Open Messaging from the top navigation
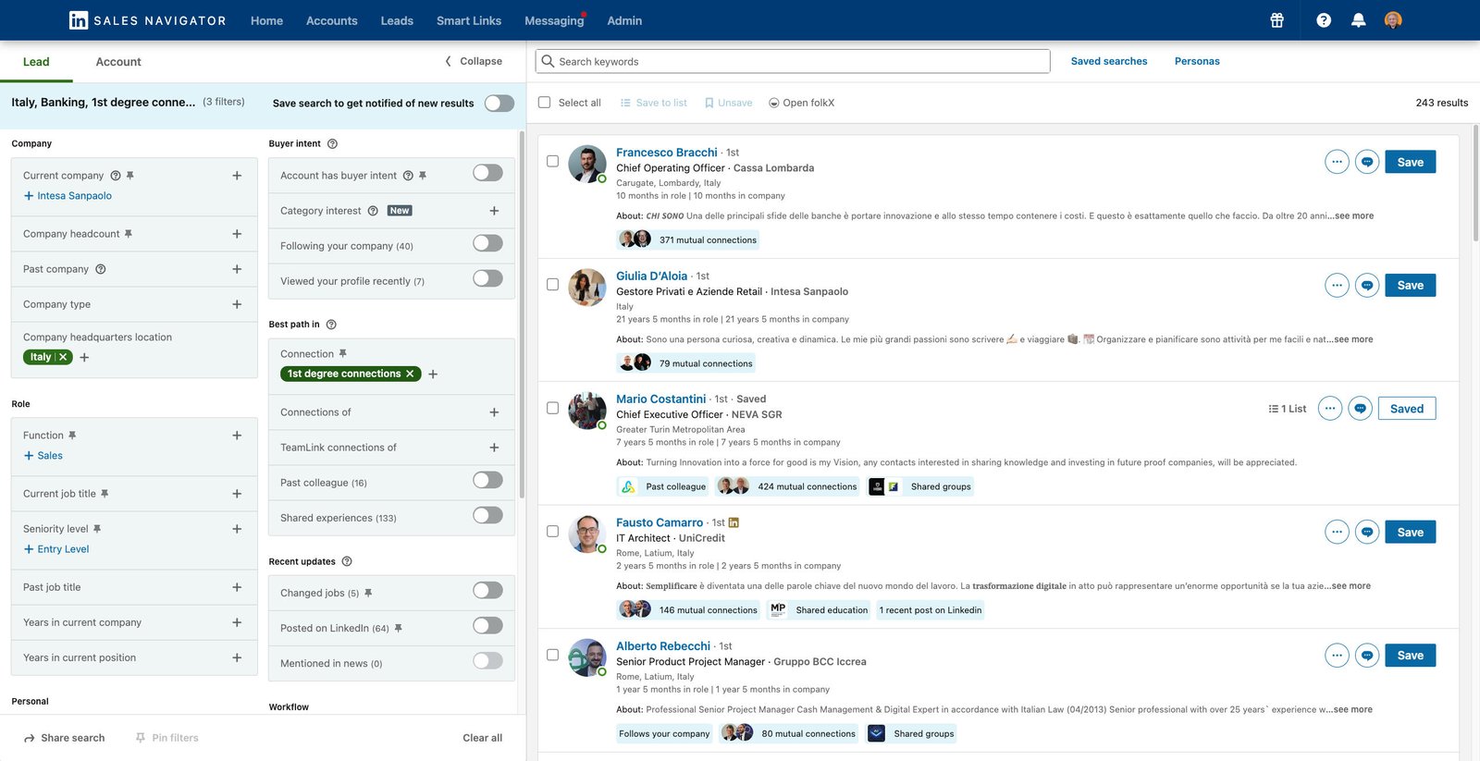This screenshot has width=1480, height=761. click(554, 20)
